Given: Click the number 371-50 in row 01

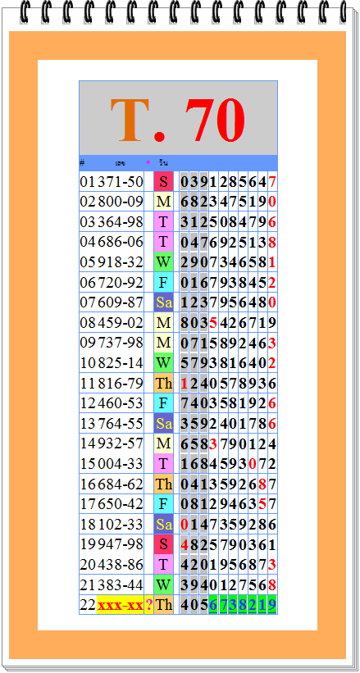Looking at the screenshot, I should tap(121, 181).
